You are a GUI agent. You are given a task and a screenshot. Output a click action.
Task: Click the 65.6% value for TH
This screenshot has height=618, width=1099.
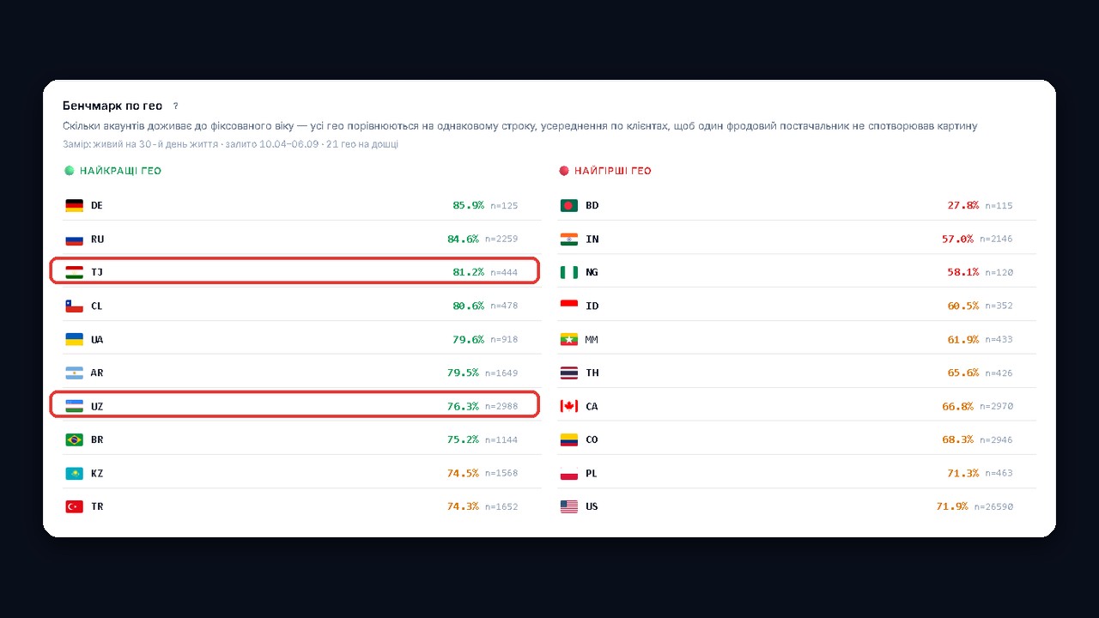coord(963,373)
